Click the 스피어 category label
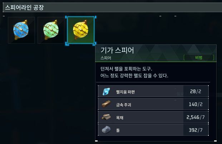Image resolution: width=222 pixels, height=144 pixels. 106,58
